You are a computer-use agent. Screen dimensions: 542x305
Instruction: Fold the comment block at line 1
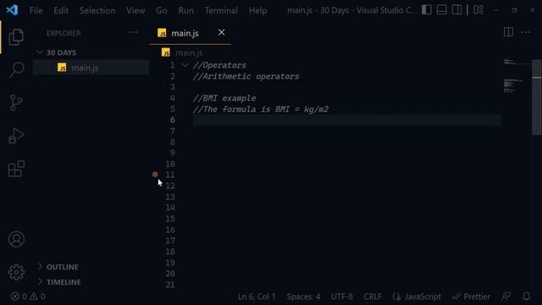pyautogui.click(x=185, y=65)
